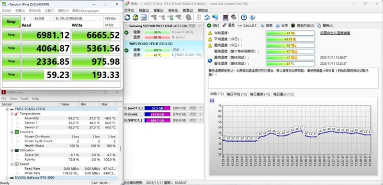
Task: Select the Power Cycle Count row
Action: 59,141
